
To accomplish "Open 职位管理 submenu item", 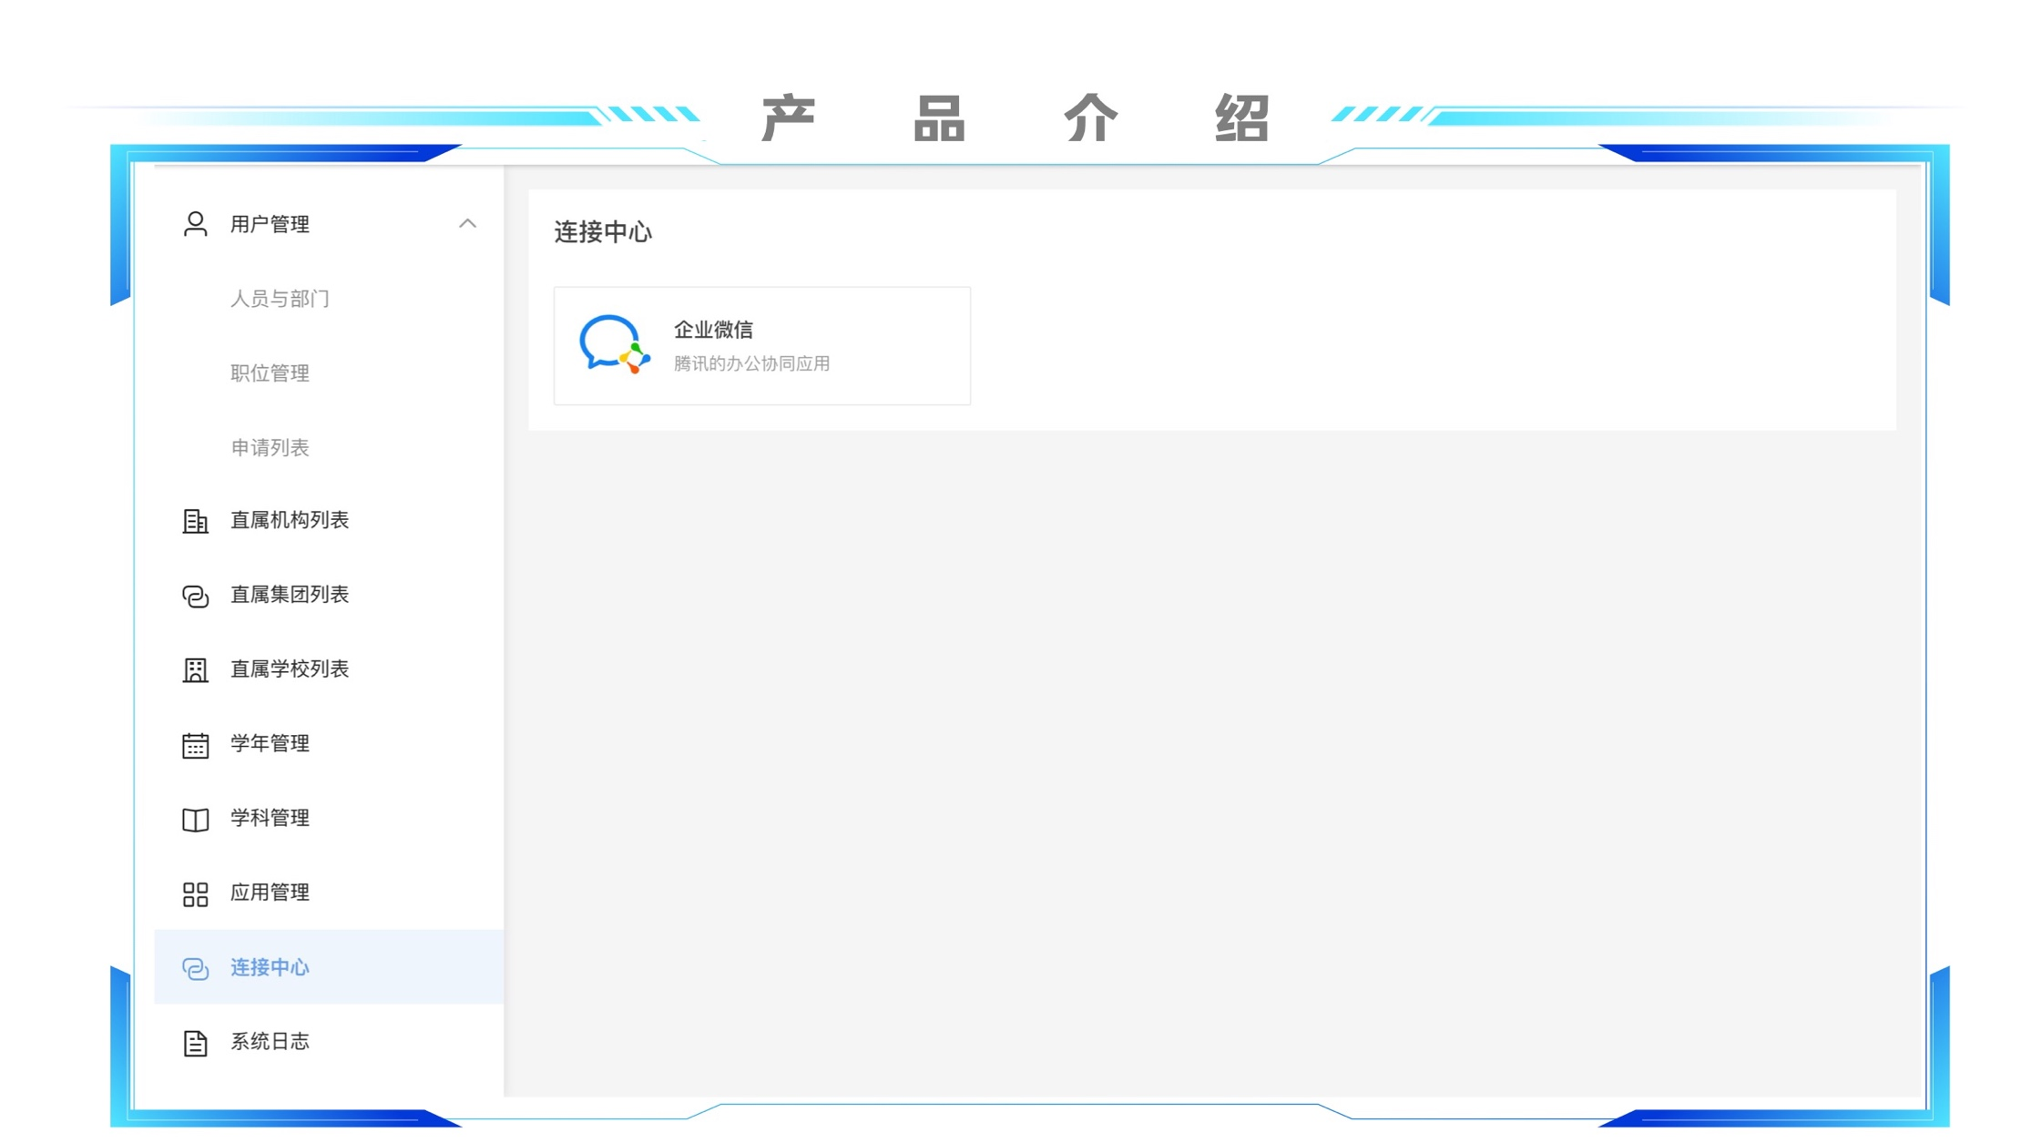I will coord(270,373).
